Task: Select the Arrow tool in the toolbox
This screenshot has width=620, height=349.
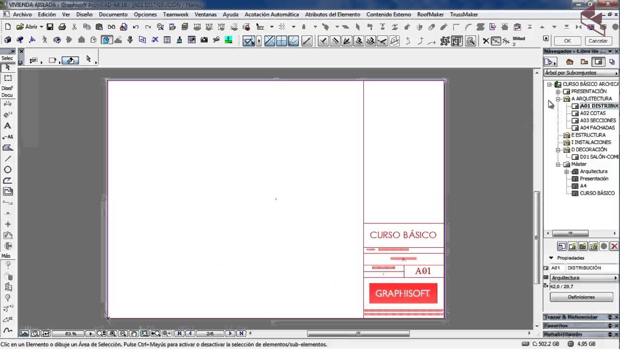Action: click(8, 67)
